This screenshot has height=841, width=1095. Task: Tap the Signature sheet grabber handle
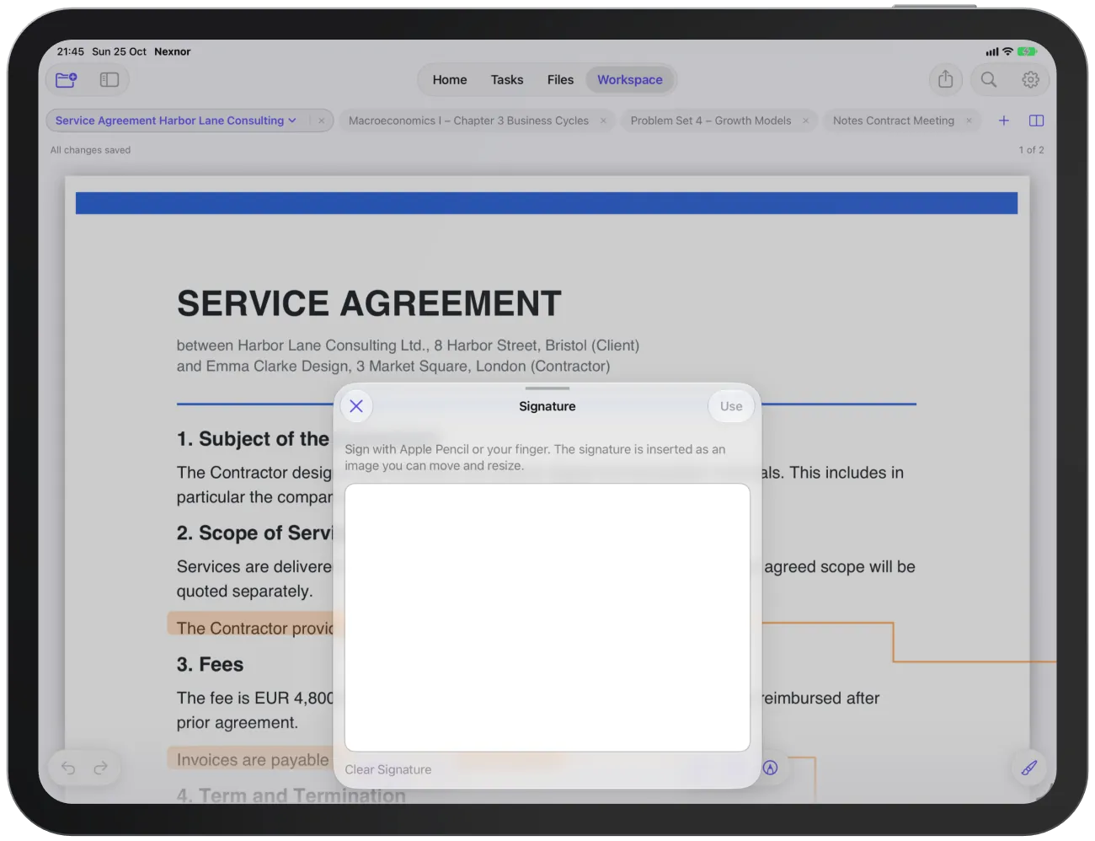(547, 388)
